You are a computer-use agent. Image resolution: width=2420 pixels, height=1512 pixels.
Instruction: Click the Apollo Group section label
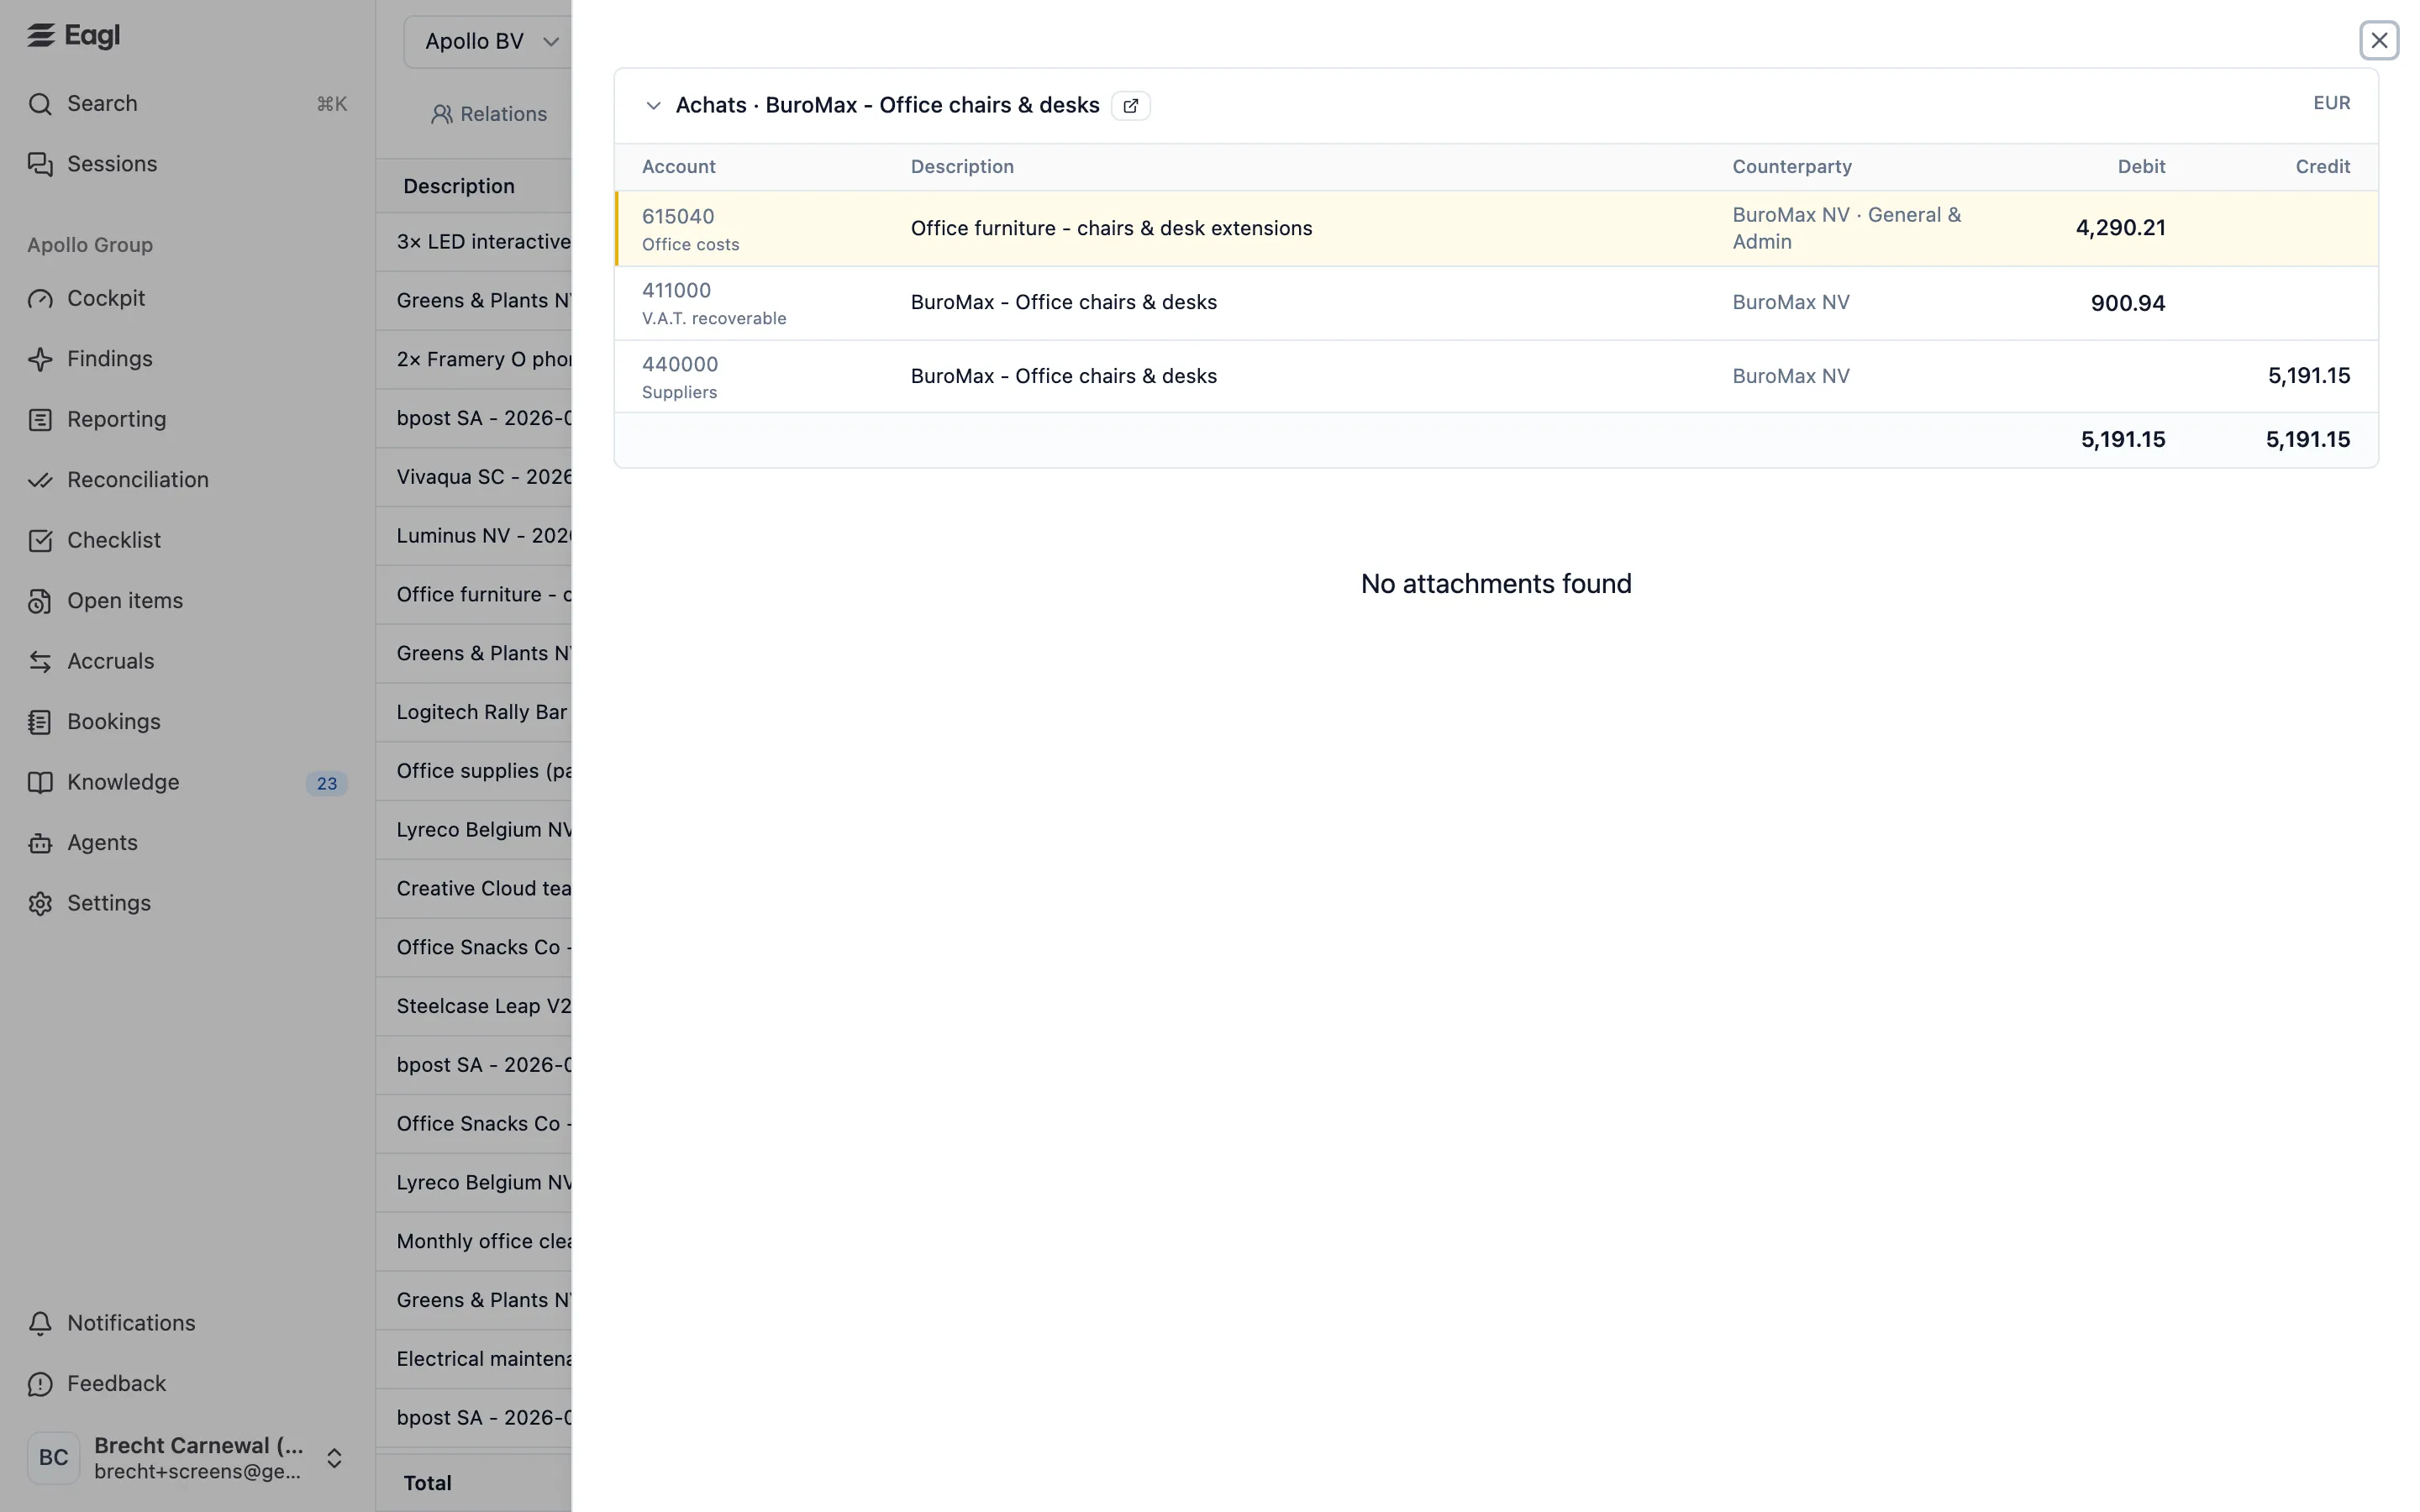[x=90, y=246]
